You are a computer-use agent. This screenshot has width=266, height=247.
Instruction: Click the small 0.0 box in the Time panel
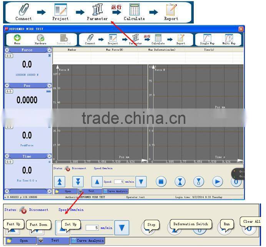click(9, 162)
